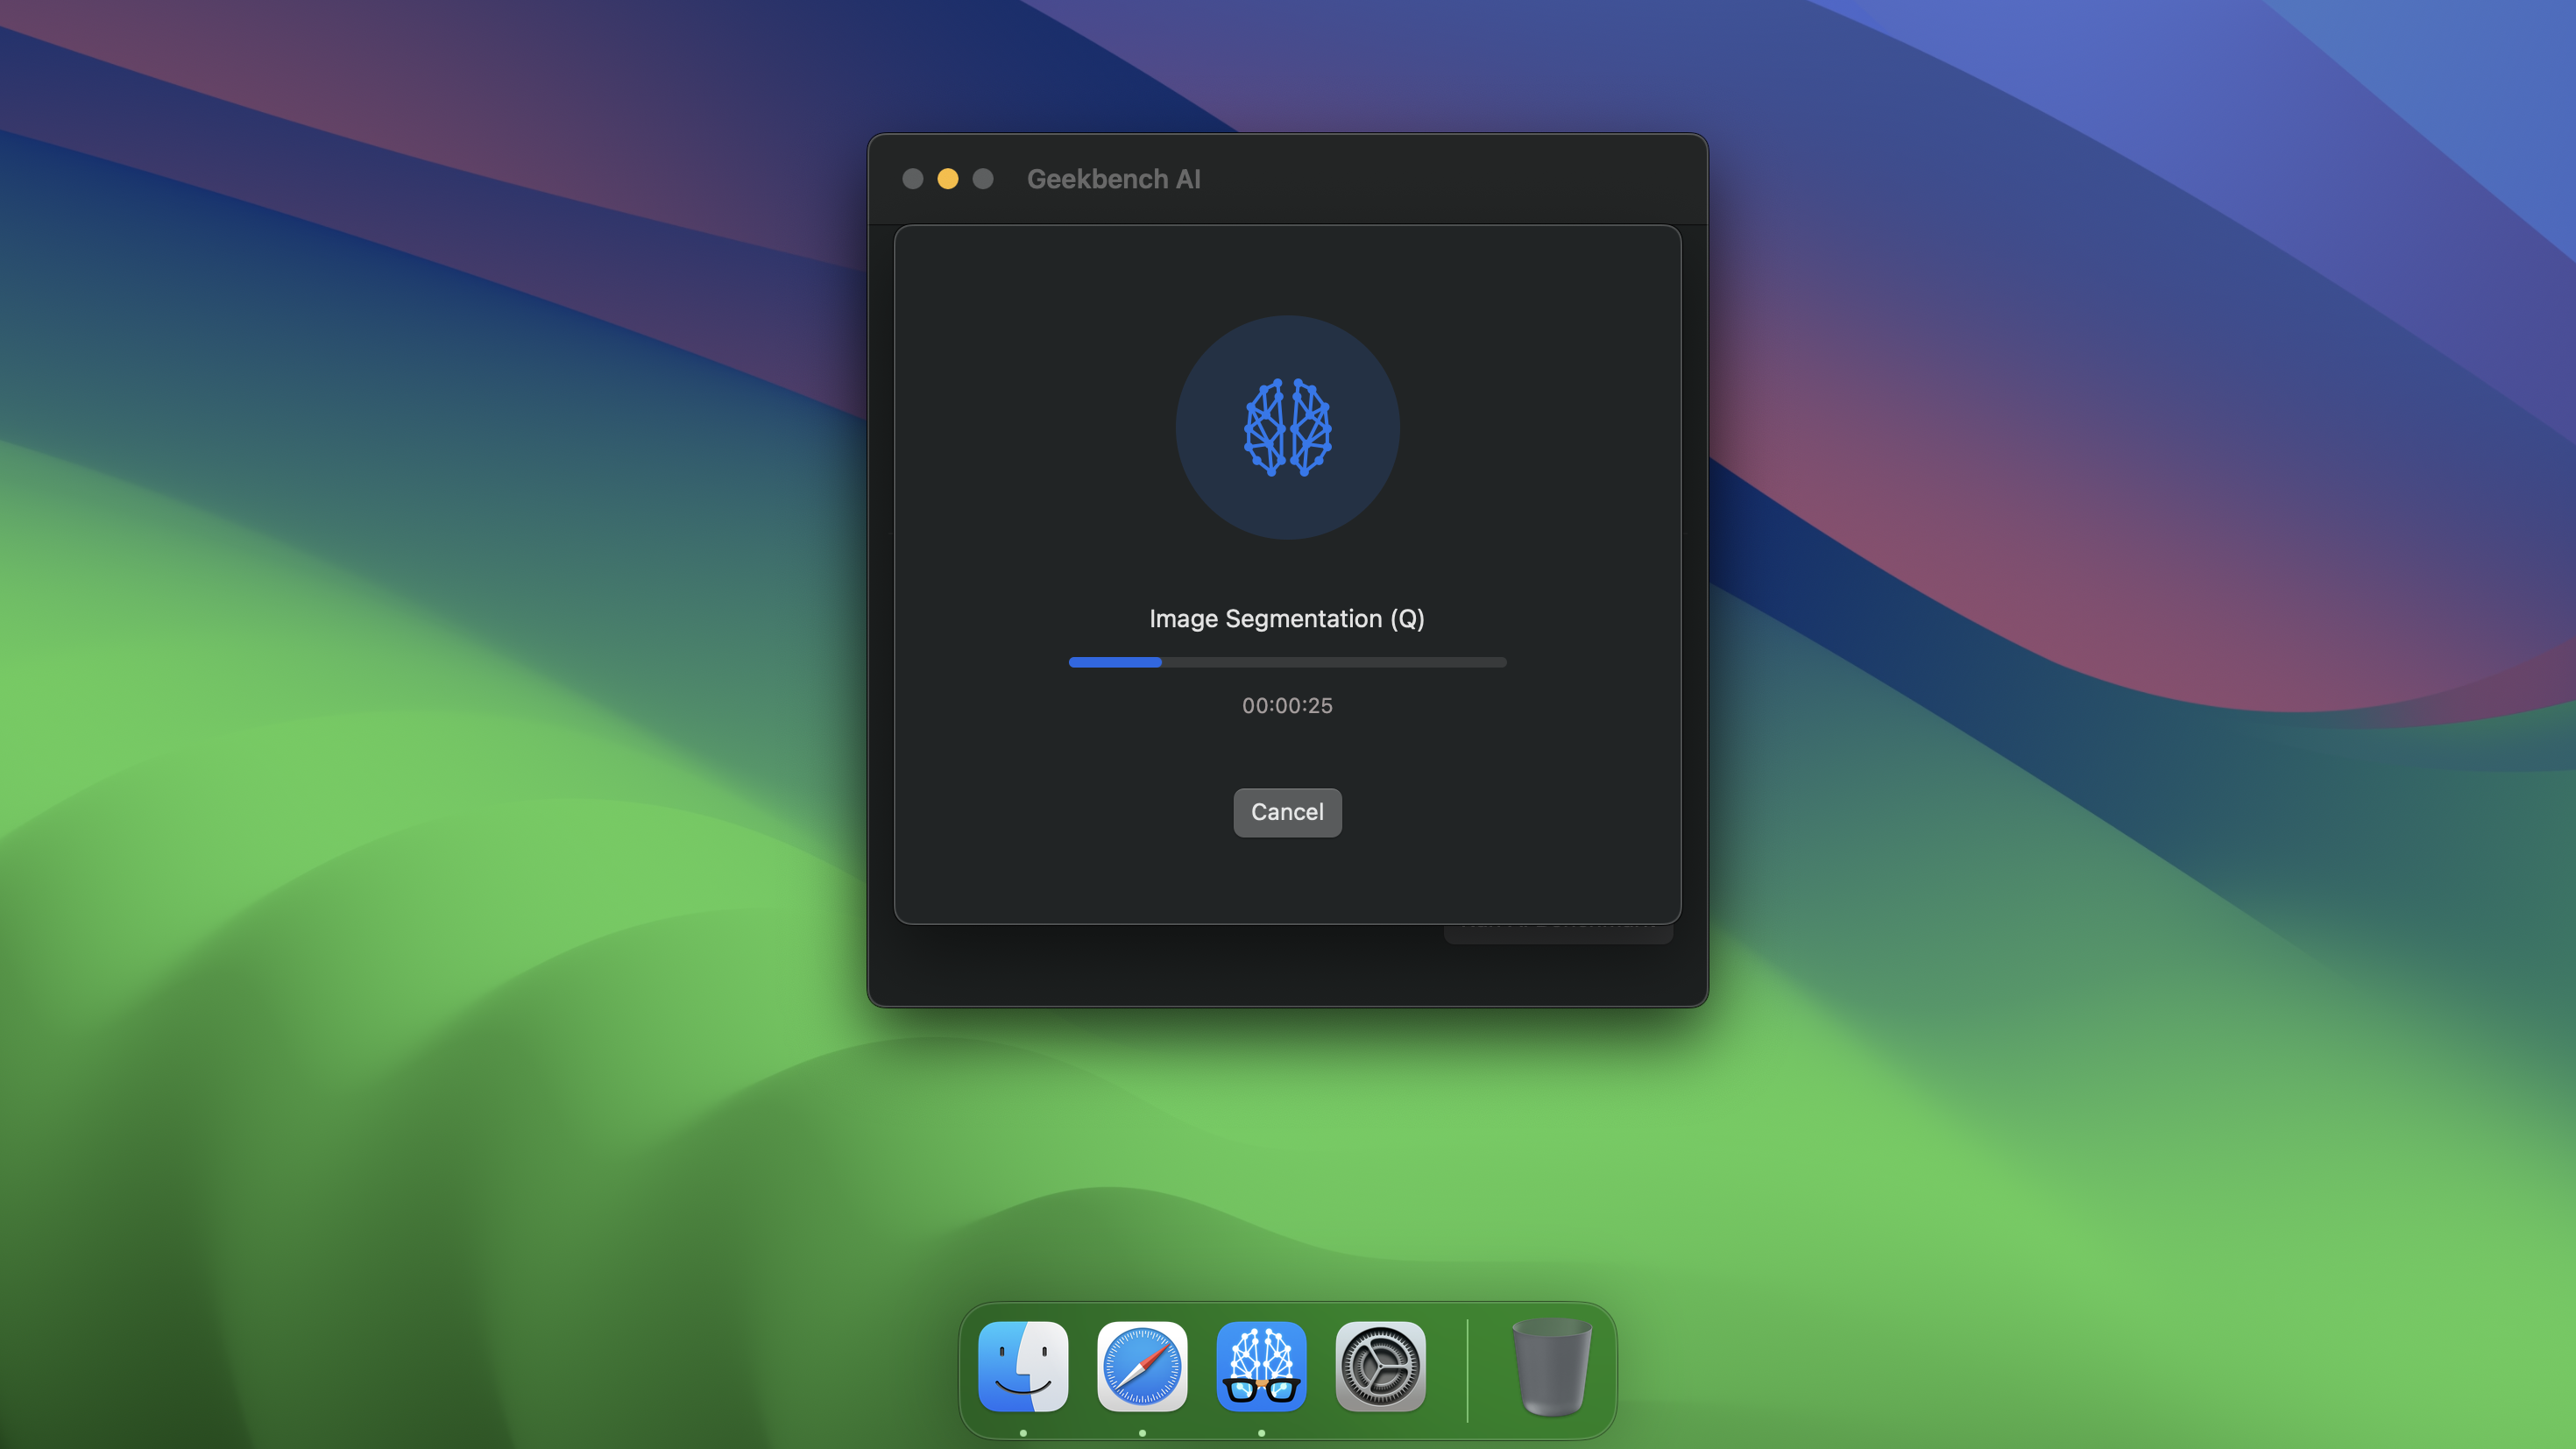Image resolution: width=2576 pixels, height=1449 pixels.
Task: Open the Trash in the Dock
Action: pos(1550,1366)
